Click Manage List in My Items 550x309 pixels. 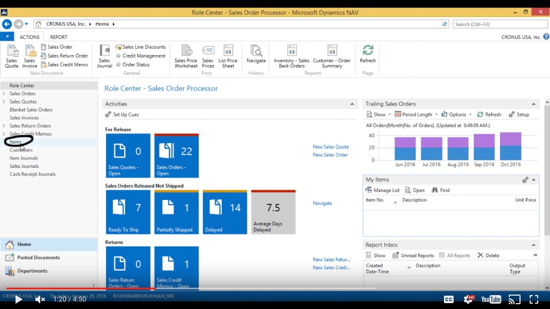382,190
